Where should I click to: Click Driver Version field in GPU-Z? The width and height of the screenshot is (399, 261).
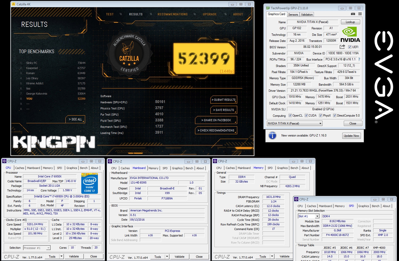[323, 91]
